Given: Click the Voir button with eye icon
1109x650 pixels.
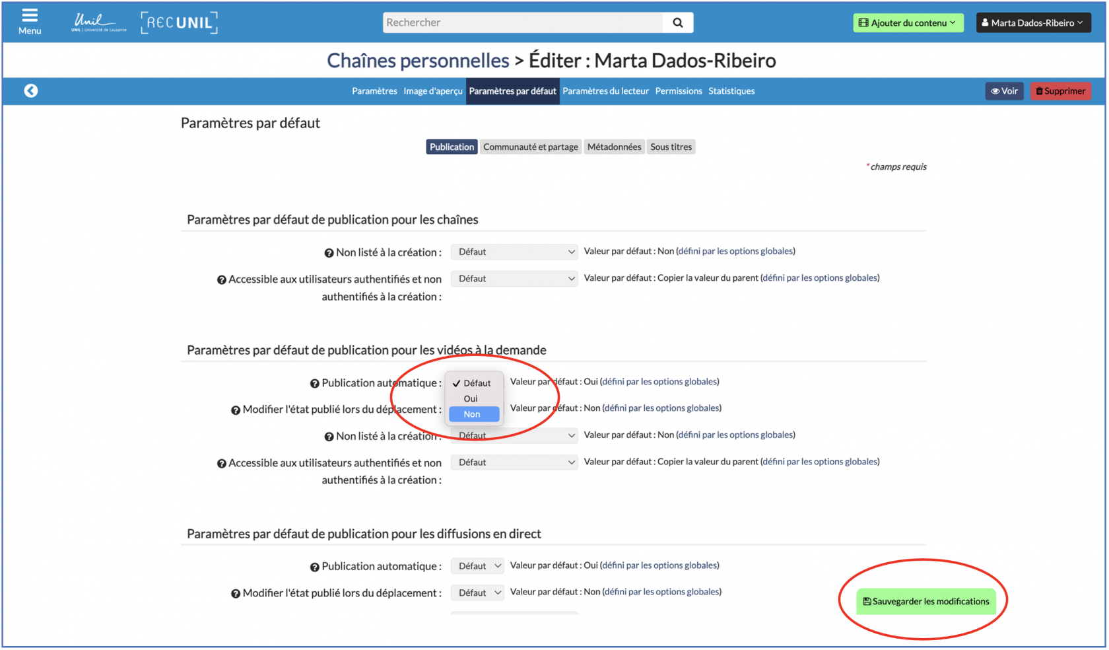Looking at the screenshot, I should point(1004,91).
